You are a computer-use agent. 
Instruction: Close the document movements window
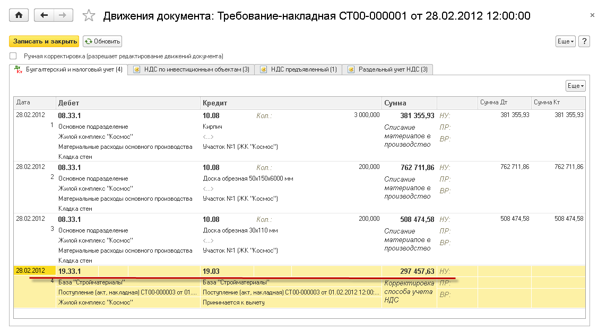point(592,16)
